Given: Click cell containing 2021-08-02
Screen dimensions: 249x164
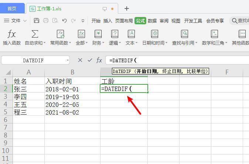Looking at the screenshot, I should 72,112.
